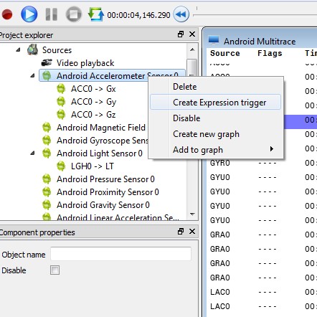
Task: Click android icon beside LGH0 -> LT
Action: click(x=61, y=166)
